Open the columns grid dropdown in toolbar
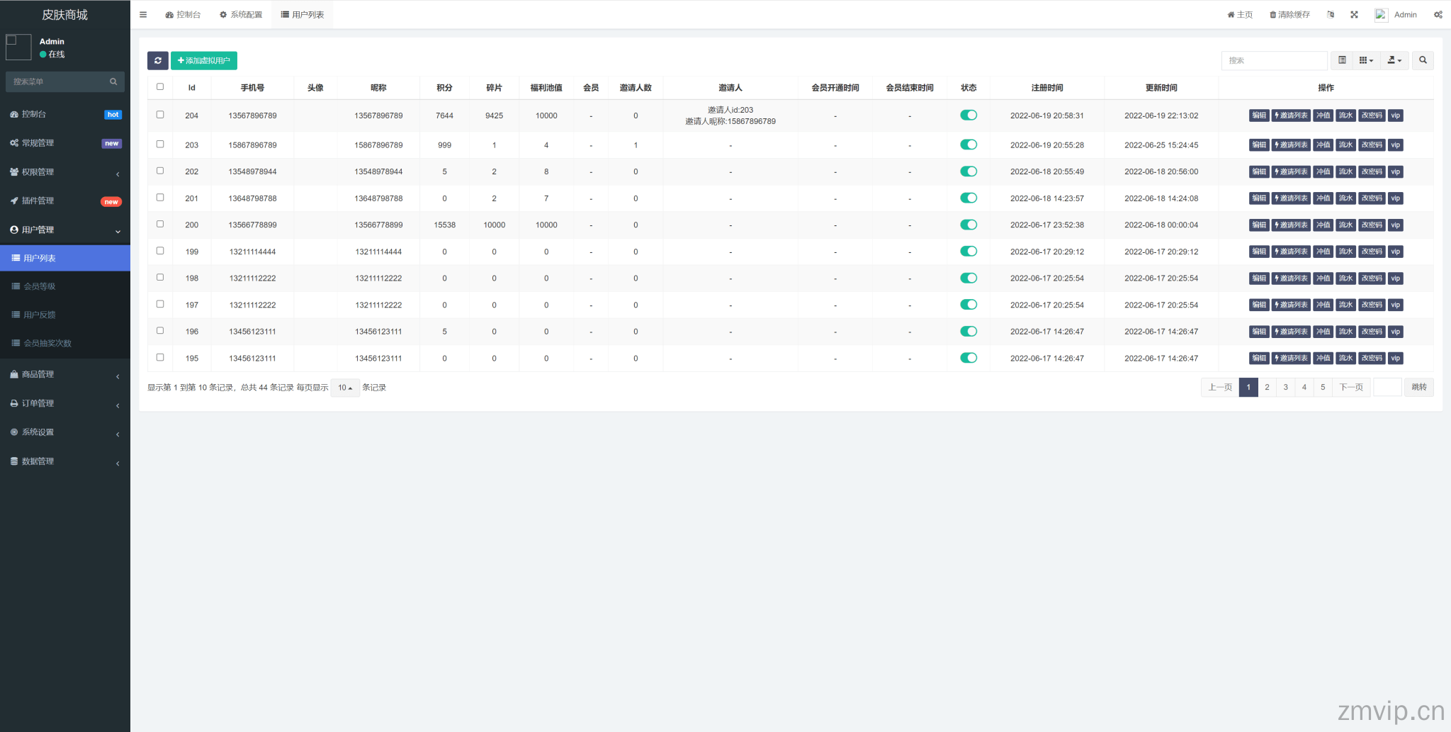Image resolution: width=1451 pixels, height=732 pixels. pos(1366,60)
